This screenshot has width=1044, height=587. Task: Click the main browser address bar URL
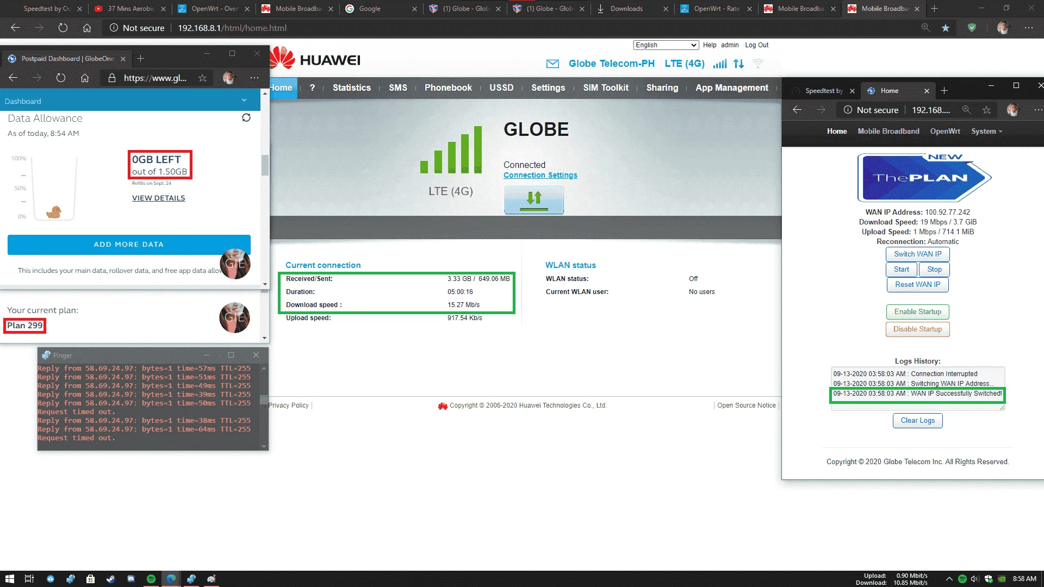[x=232, y=28]
